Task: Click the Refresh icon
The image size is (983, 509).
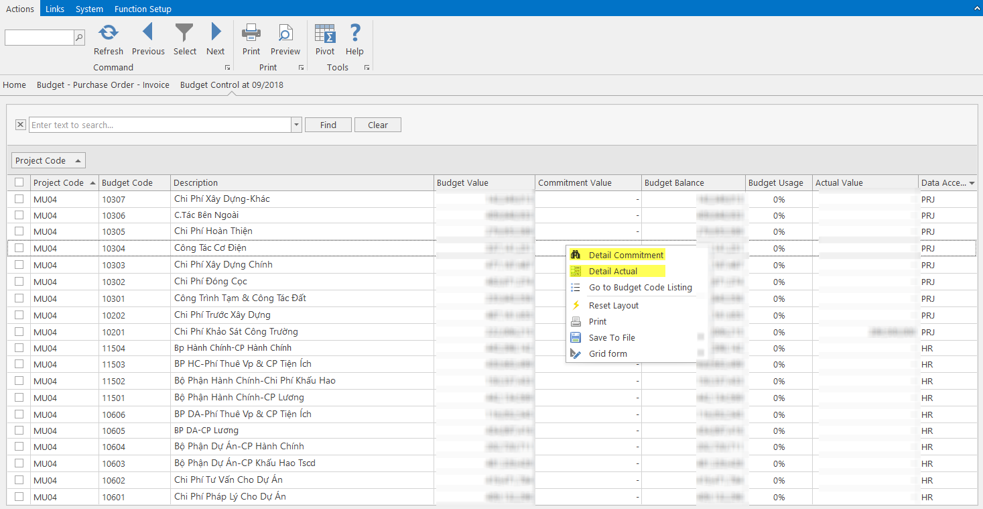Action: (x=108, y=32)
